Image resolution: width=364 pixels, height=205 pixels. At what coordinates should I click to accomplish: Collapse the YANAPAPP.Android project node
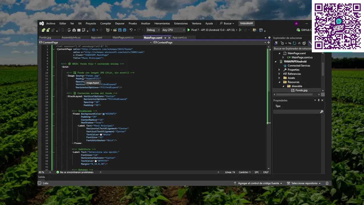click(x=275, y=61)
